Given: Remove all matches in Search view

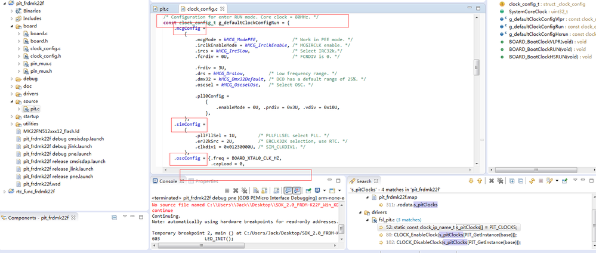Looking at the screenshot, I should point(500,181).
